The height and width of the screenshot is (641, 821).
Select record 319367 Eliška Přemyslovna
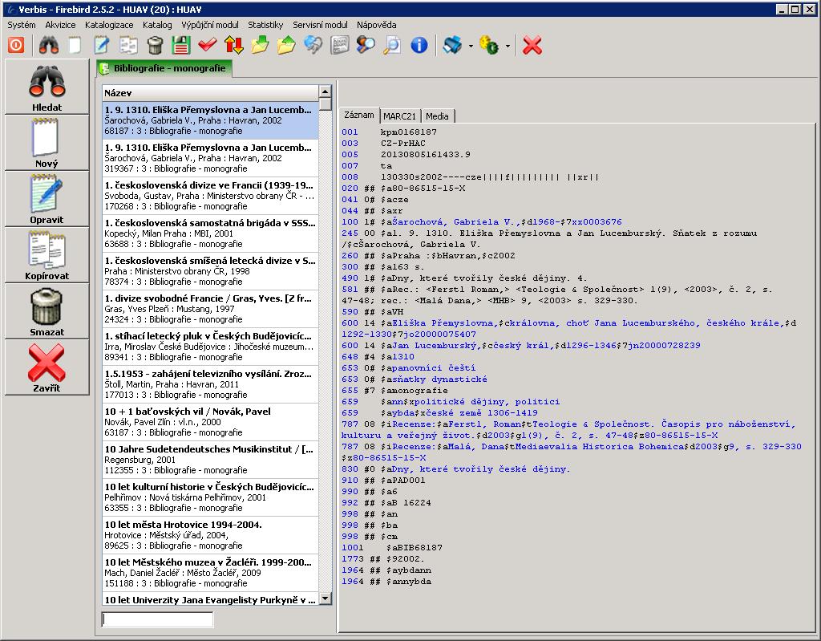pyautogui.click(x=210, y=158)
